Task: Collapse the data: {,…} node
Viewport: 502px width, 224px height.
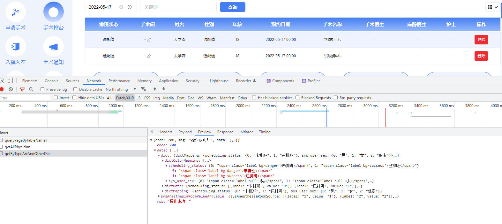Action: click(x=155, y=150)
